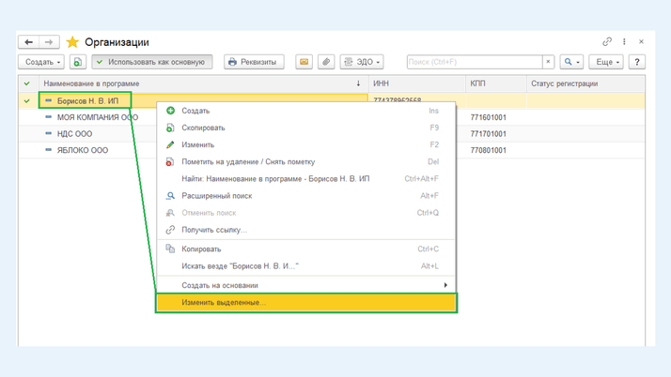The width and height of the screenshot is (671, 377).
Task: Toggle the favorites star next to Организации
Action: click(x=72, y=42)
